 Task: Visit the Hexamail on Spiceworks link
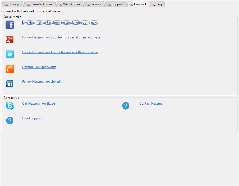(39, 67)
